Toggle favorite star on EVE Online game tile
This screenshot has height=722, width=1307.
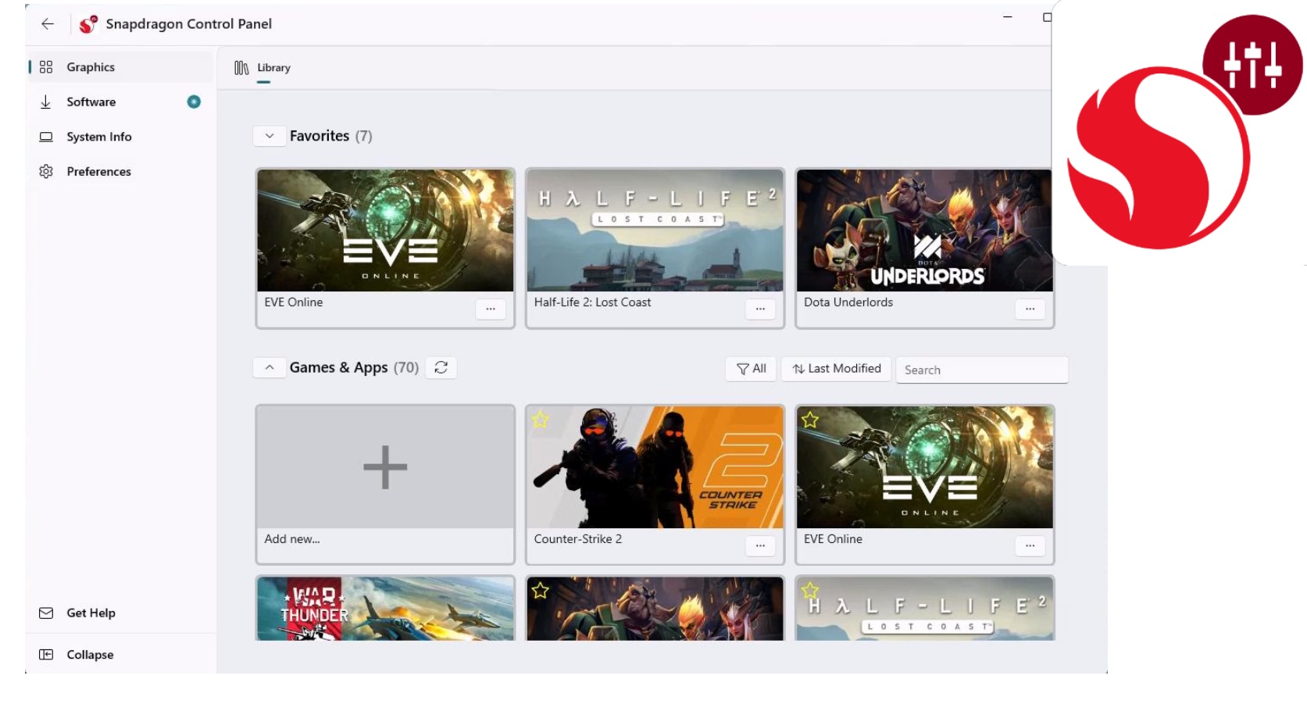pyautogui.click(x=810, y=420)
